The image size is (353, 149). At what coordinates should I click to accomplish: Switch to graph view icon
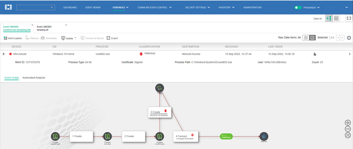click(329, 18)
